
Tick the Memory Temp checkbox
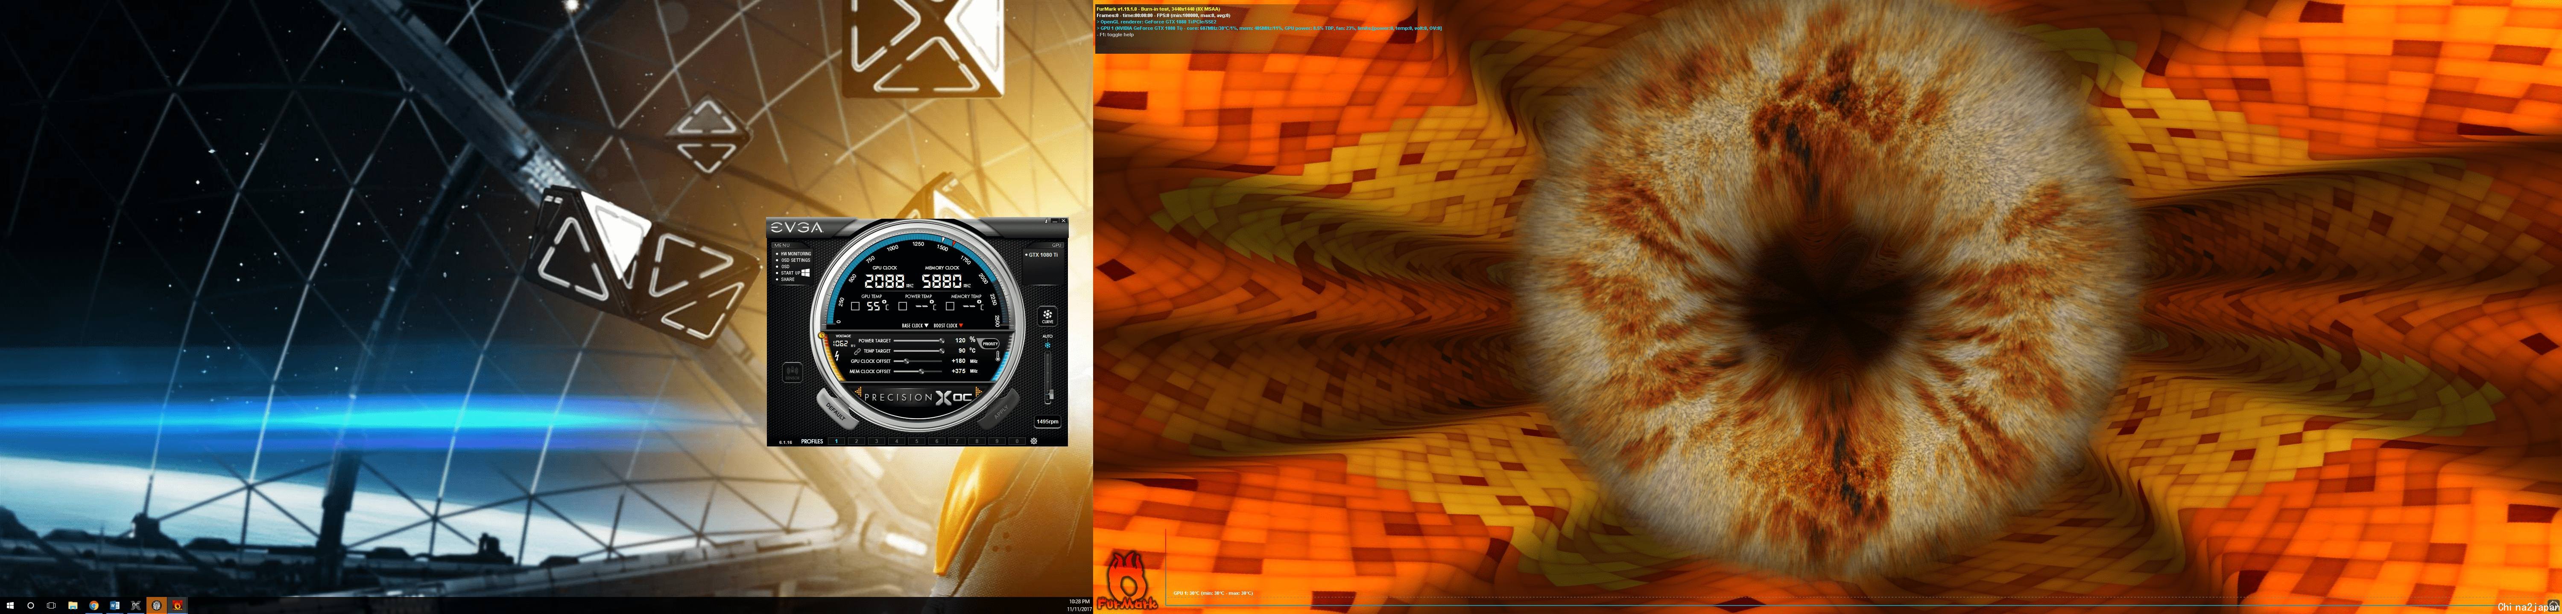(x=950, y=306)
